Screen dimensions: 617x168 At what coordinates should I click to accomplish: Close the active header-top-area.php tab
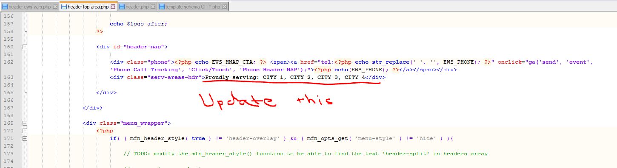pyautogui.click(x=113, y=7)
